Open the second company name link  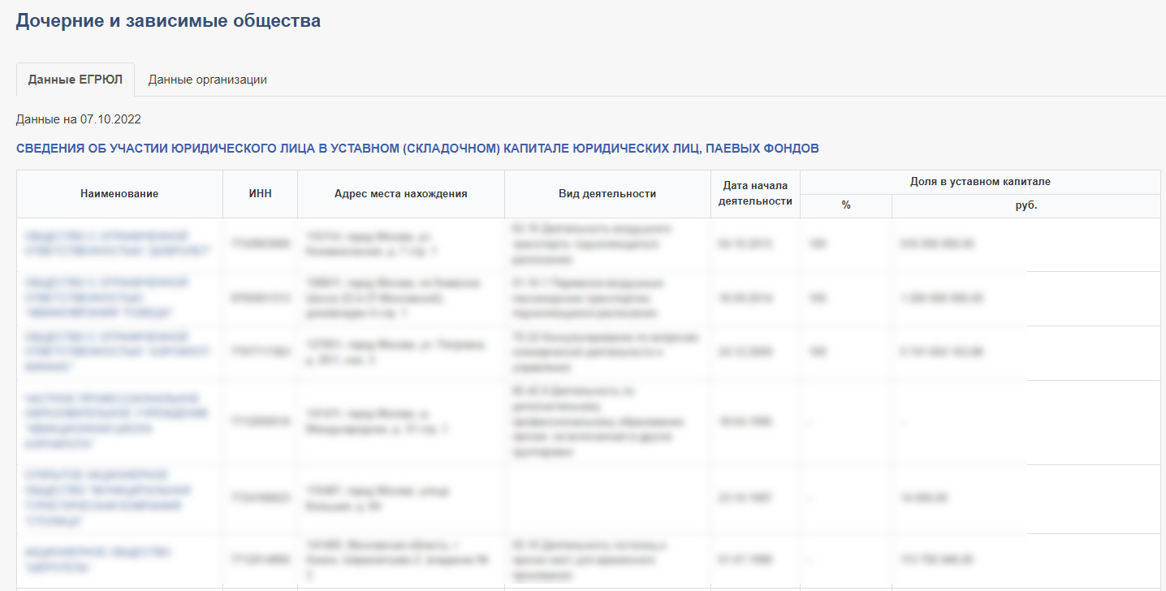coord(106,297)
